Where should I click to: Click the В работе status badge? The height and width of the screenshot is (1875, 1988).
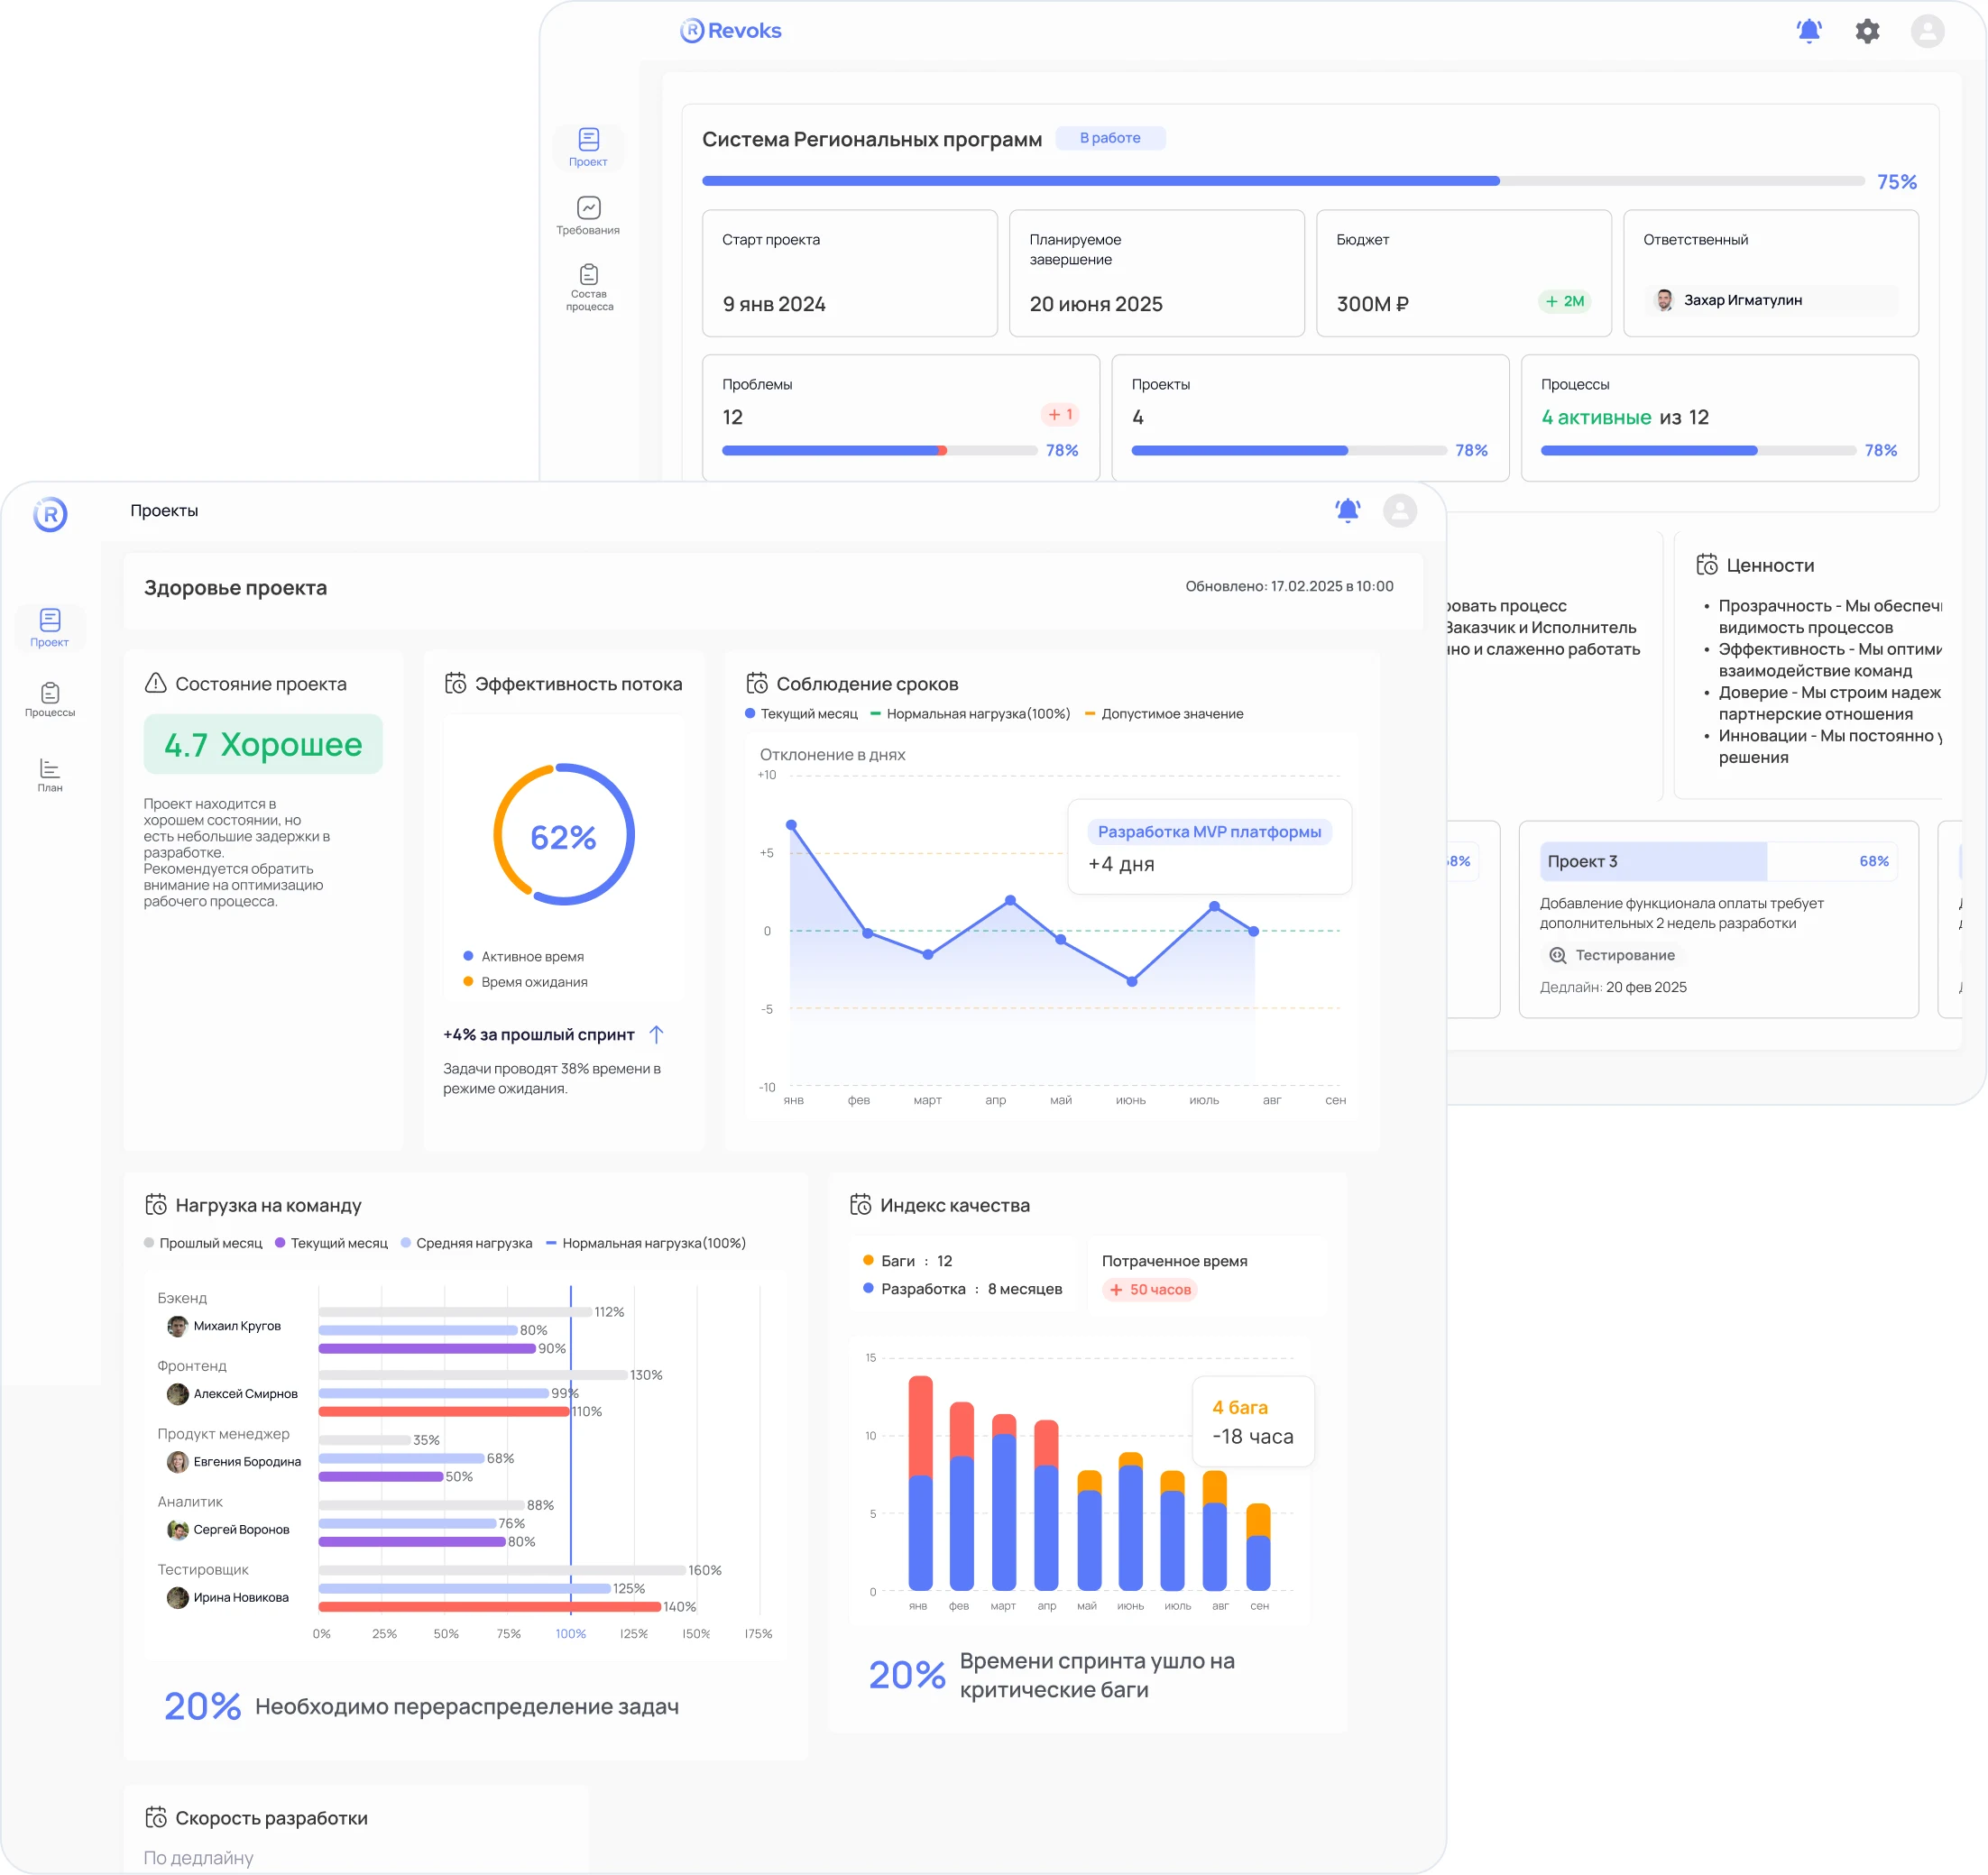click(1110, 138)
